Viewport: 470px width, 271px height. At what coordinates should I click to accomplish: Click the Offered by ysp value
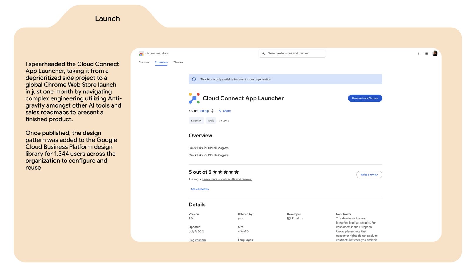click(240, 218)
